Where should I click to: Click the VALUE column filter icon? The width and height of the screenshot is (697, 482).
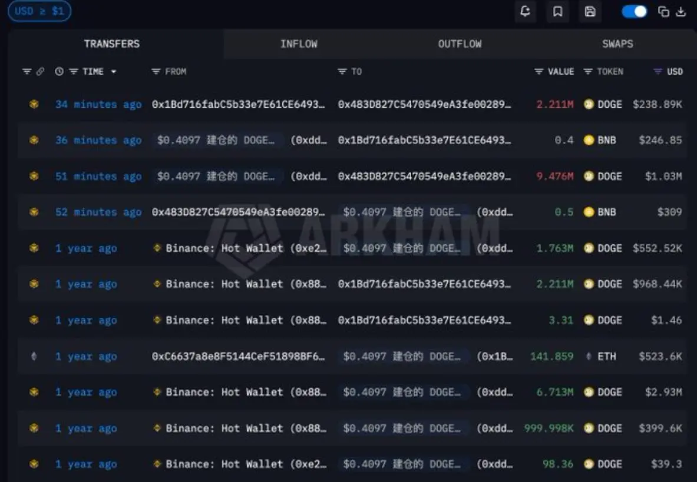[x=539, y=71]
